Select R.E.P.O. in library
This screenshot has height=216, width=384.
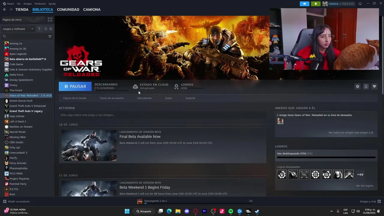click(14, 189)
